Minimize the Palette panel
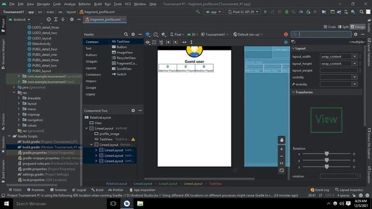Screen dimensions: 372x209 click(x=140, y=34)
